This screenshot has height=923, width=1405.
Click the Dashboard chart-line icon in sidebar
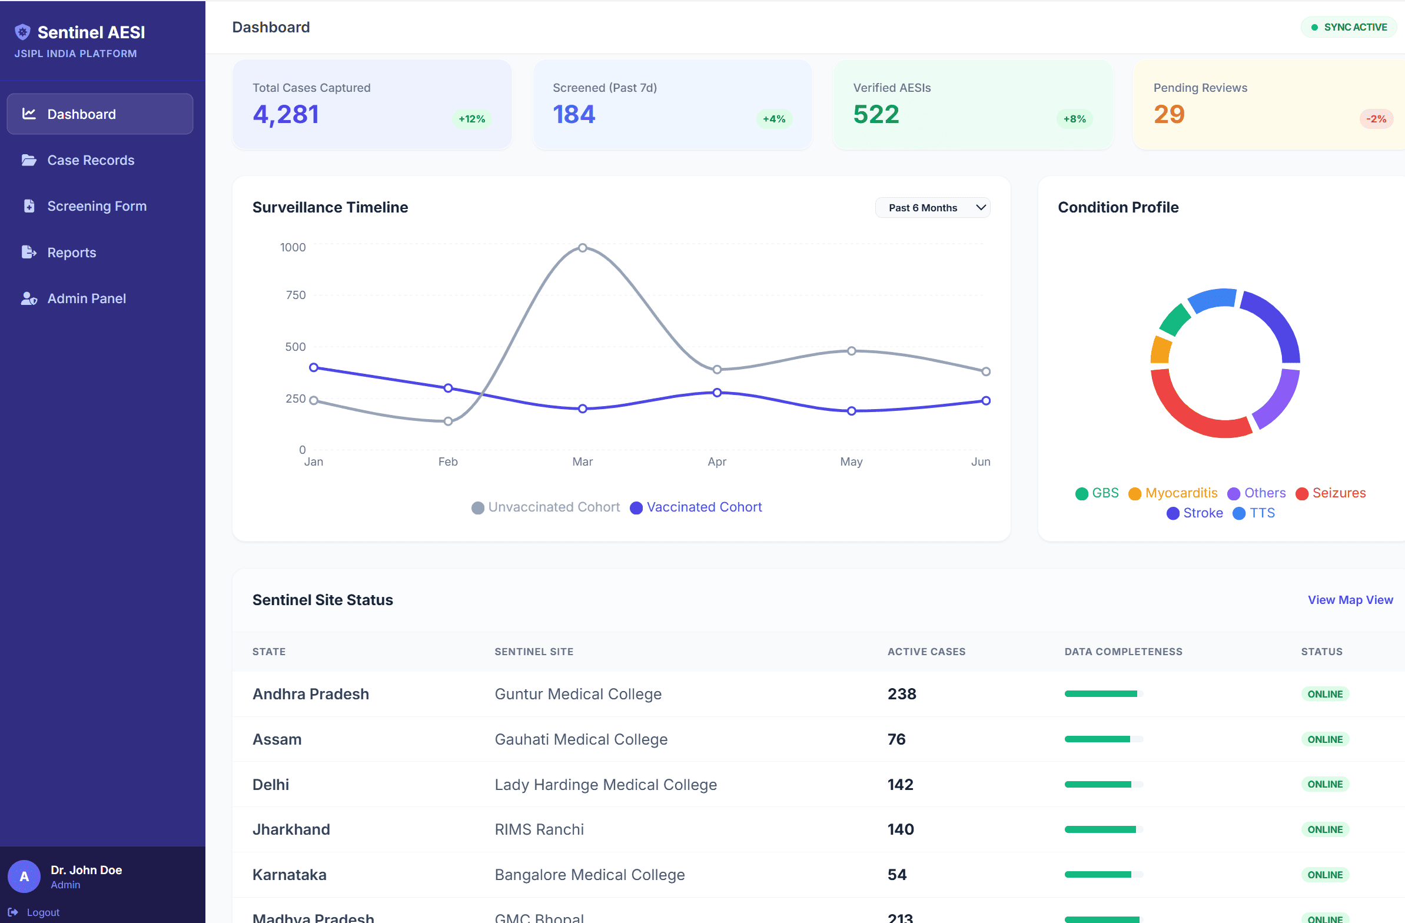29,114
